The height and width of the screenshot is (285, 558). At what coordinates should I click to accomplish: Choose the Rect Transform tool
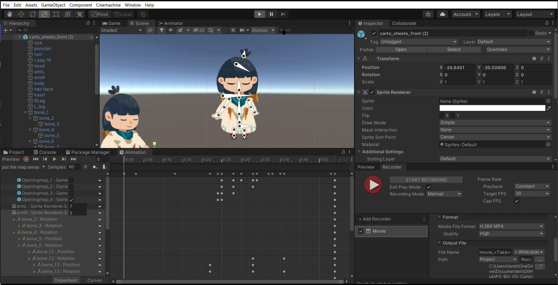56,14
